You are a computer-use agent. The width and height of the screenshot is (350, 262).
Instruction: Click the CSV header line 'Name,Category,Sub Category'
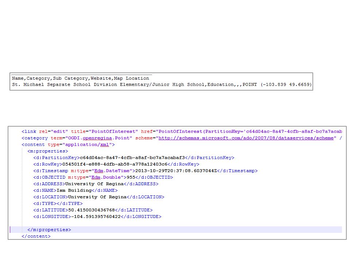[x=80, y=79]
